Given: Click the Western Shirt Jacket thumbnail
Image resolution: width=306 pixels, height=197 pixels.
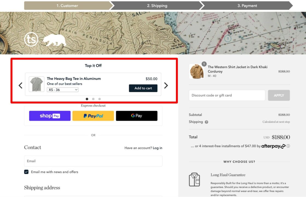Looking at the screenshot, I should (x=197, y=72).
